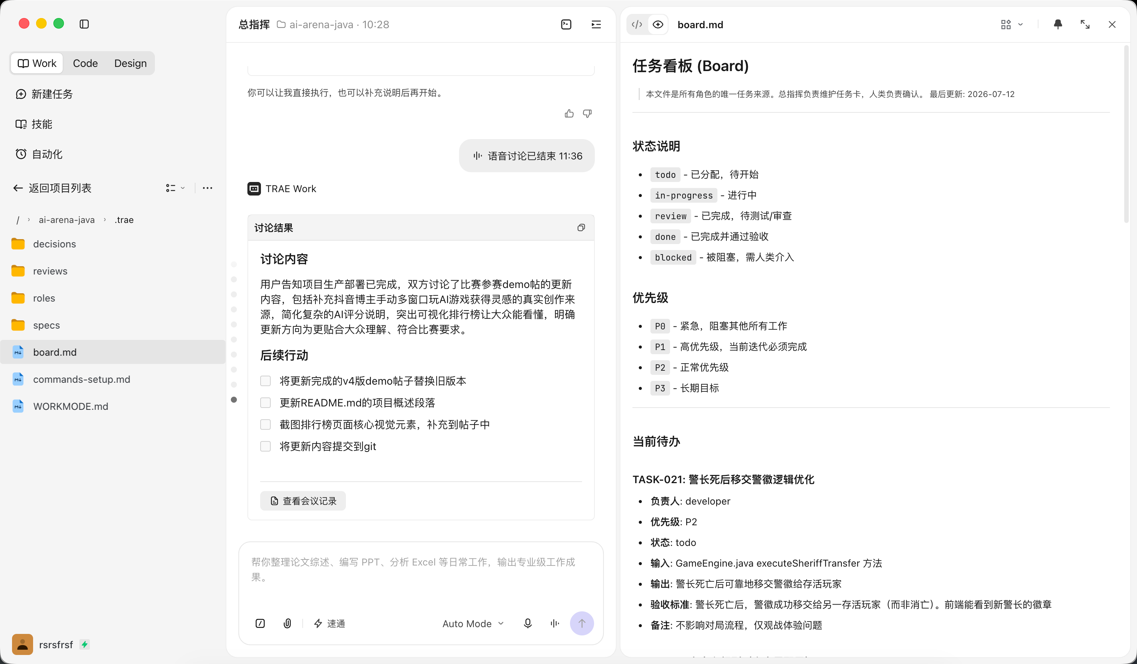The image size is (1137, 664).
Task: Click the thumbs up feedback icon
Action: coord(569,114)
